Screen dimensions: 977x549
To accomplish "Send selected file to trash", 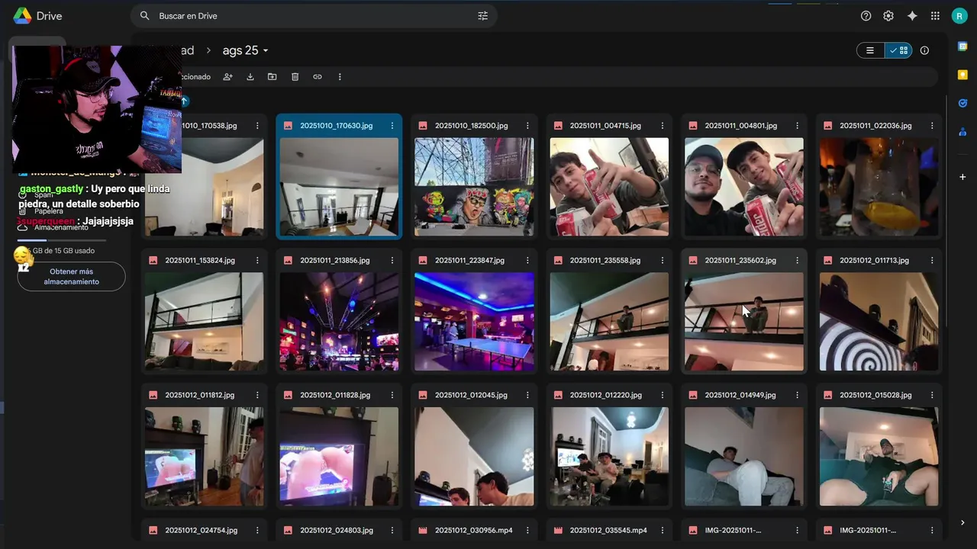I will coord(295,77).
